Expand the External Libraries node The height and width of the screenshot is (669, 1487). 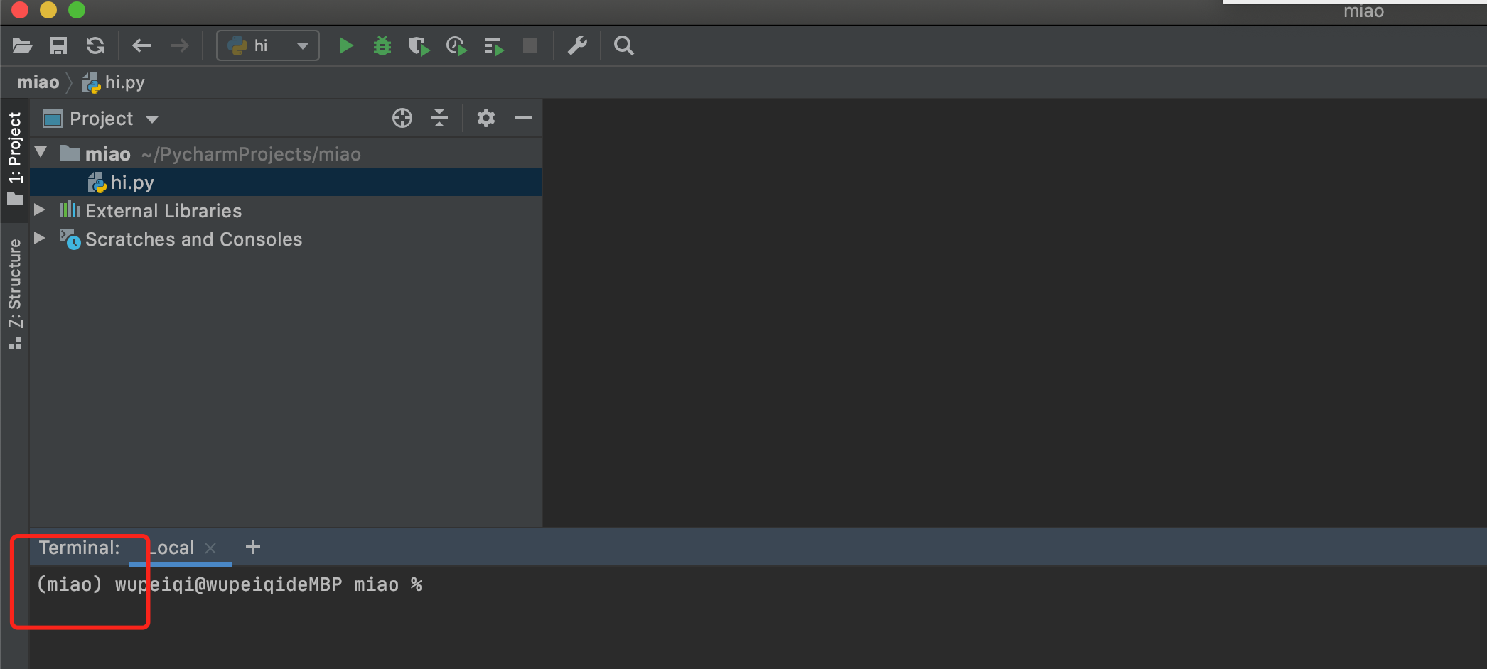(41, 210)
